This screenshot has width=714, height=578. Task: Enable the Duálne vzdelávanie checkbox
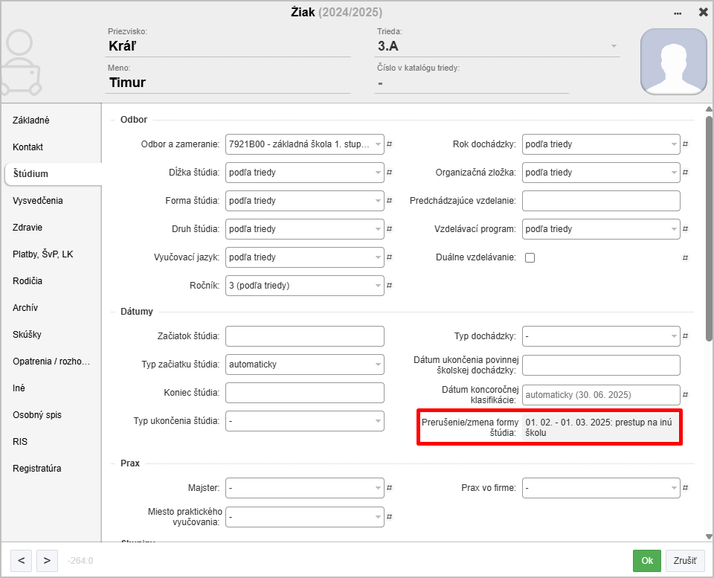click(x=530, y=257)
